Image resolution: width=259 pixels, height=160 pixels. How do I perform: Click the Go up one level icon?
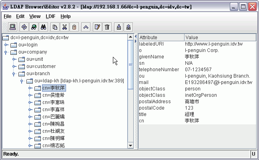point(85,27)
